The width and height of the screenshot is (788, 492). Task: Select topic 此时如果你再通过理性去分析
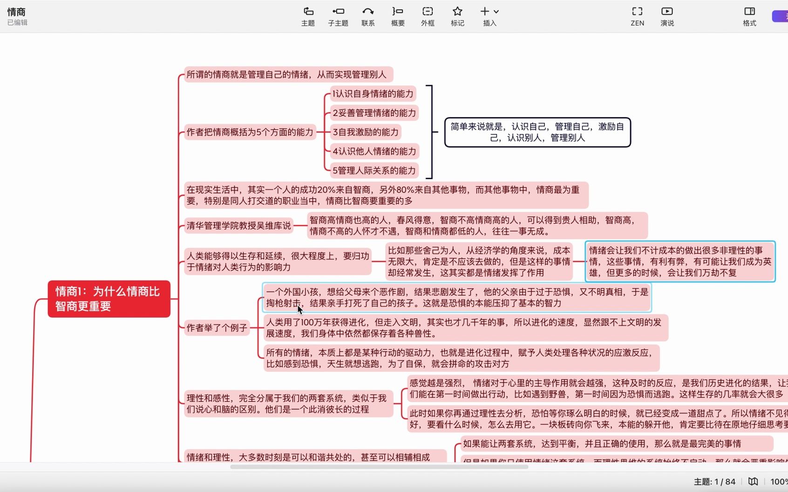(x=598, y=419)
